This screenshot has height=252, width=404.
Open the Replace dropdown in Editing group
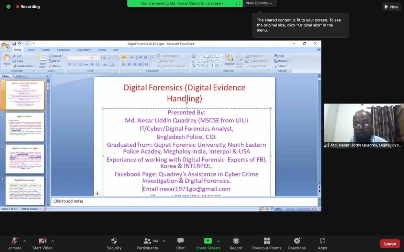click(282, 61)
